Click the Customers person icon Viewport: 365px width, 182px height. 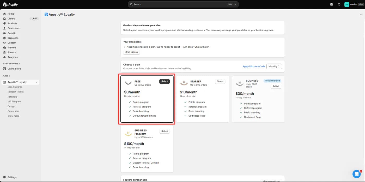[4, 28]
